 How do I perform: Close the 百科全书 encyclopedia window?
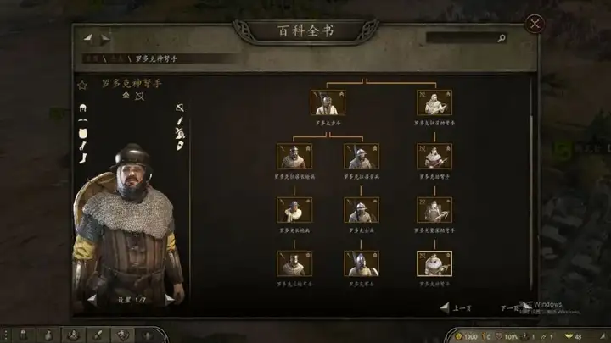pyautogui.click(x=535, y=24)
